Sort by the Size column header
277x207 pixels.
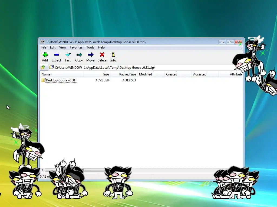pos(97,74)
